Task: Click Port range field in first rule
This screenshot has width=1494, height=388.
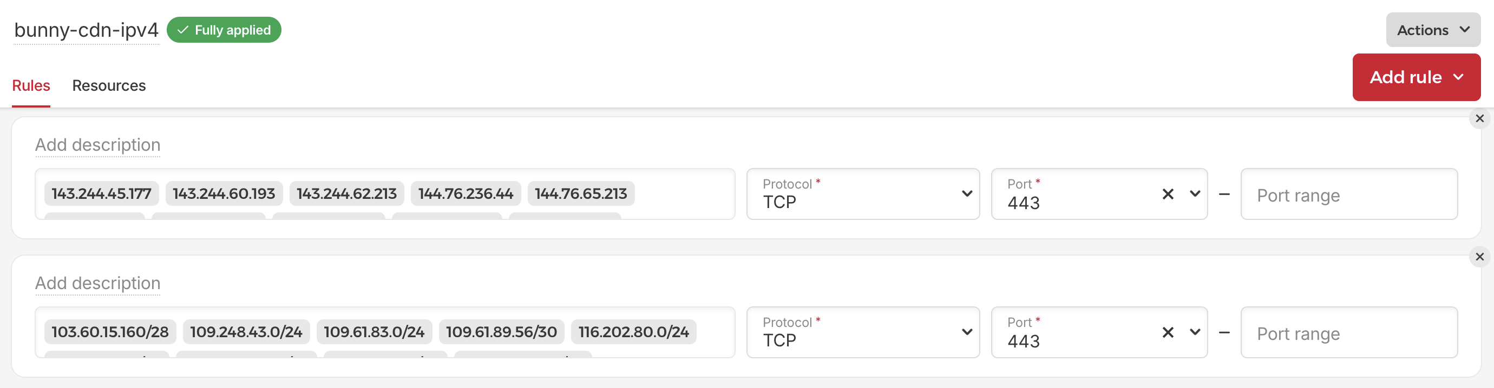Action: click(x=1348, y=195)
